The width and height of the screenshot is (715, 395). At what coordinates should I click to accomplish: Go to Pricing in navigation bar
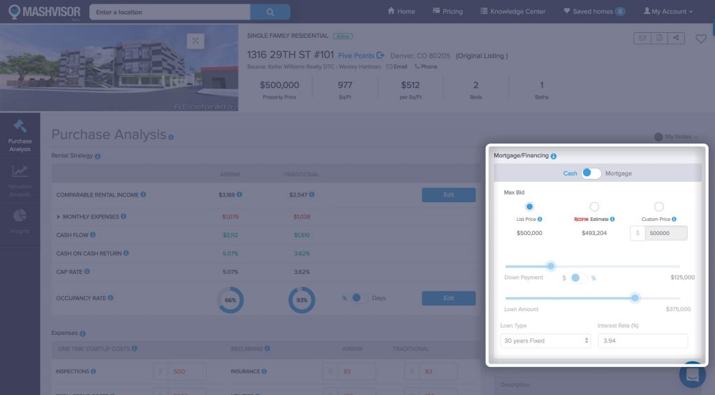(x=447, y=12)
